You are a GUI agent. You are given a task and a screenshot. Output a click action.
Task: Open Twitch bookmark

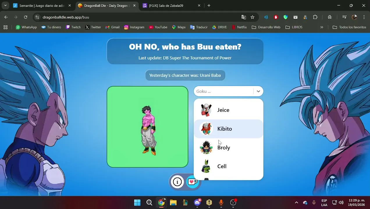pos(73,27)
